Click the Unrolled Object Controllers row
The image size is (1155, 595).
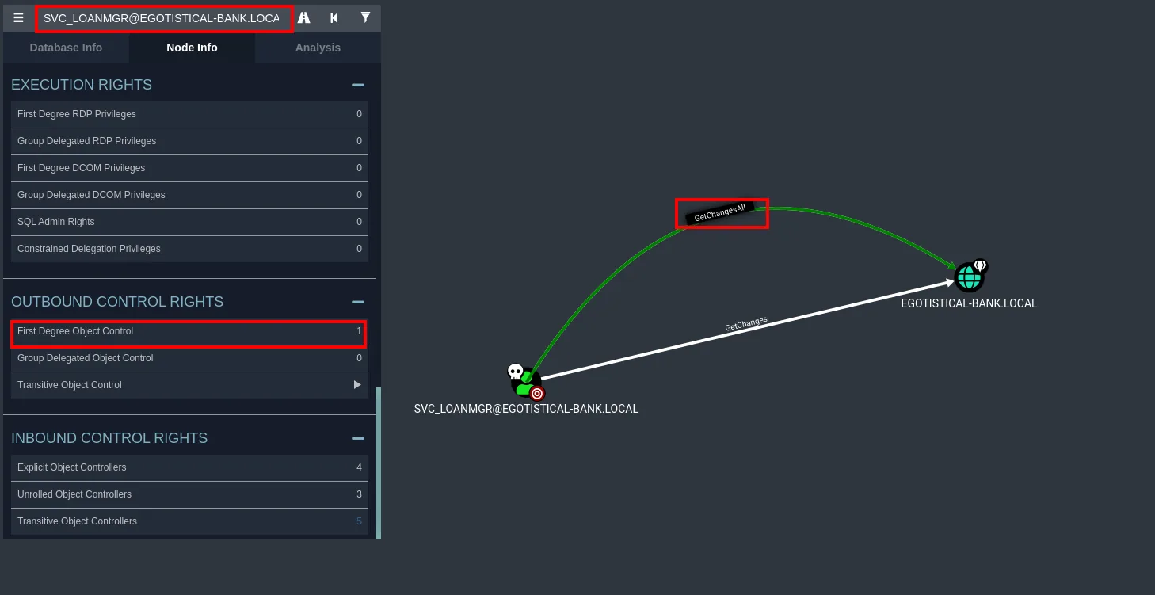point(189,494)
